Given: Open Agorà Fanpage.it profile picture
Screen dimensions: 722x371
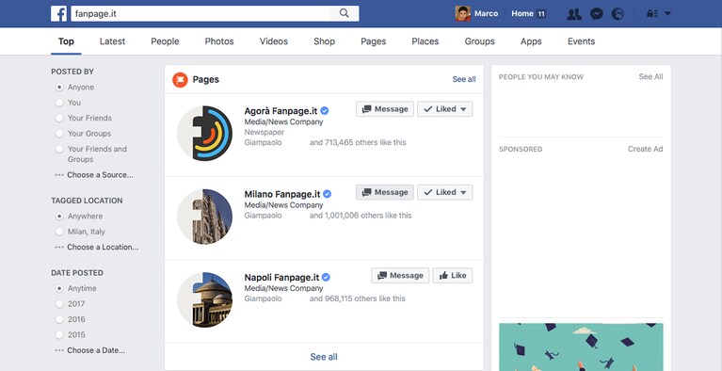Looking at the screenshot, I should point(205,134).
